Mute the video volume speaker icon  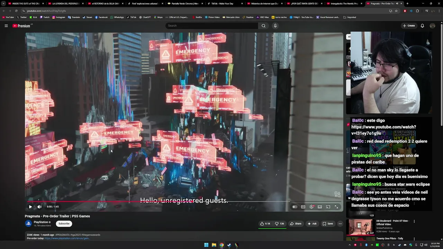pos(39,207)
